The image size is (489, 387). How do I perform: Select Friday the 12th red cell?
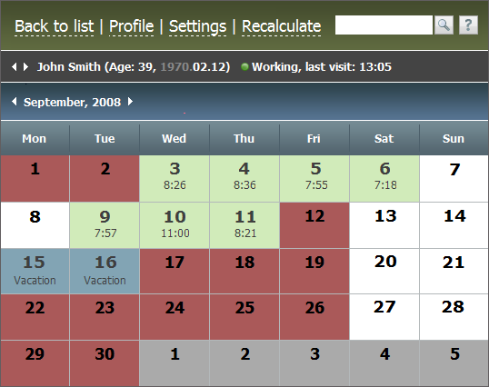314,225
